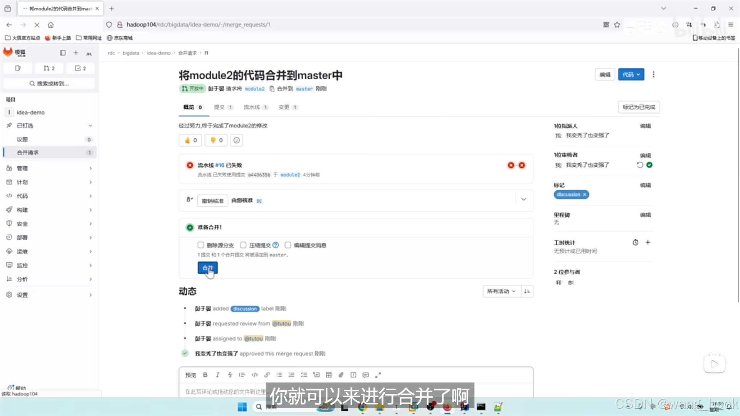Expand the Settings sidebar section

[50, 295]
